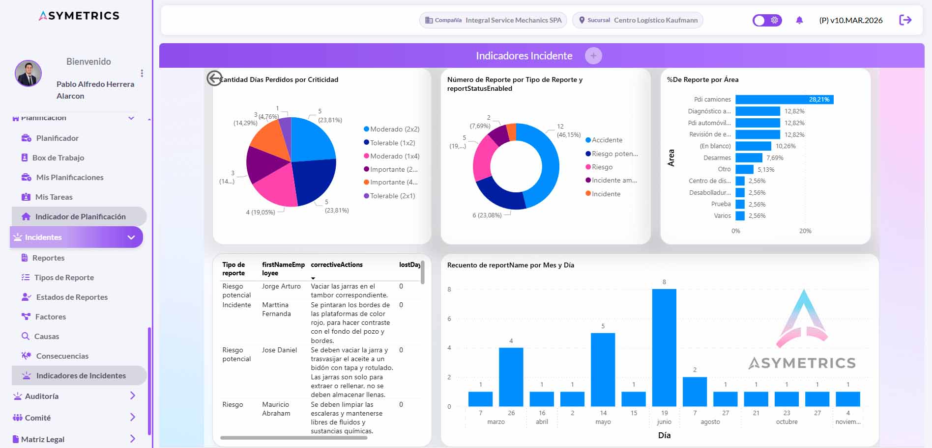This screenshot has width=932, height=448.
Task: Click the Compañía Integral Service Mechanics selector
Action: [x=493, y=20]
